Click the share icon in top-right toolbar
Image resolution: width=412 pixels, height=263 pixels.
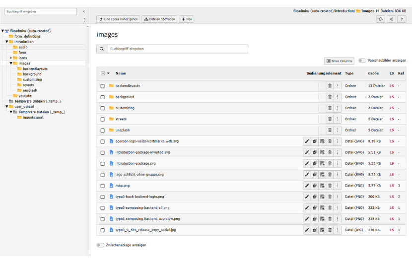click(391, 19)
